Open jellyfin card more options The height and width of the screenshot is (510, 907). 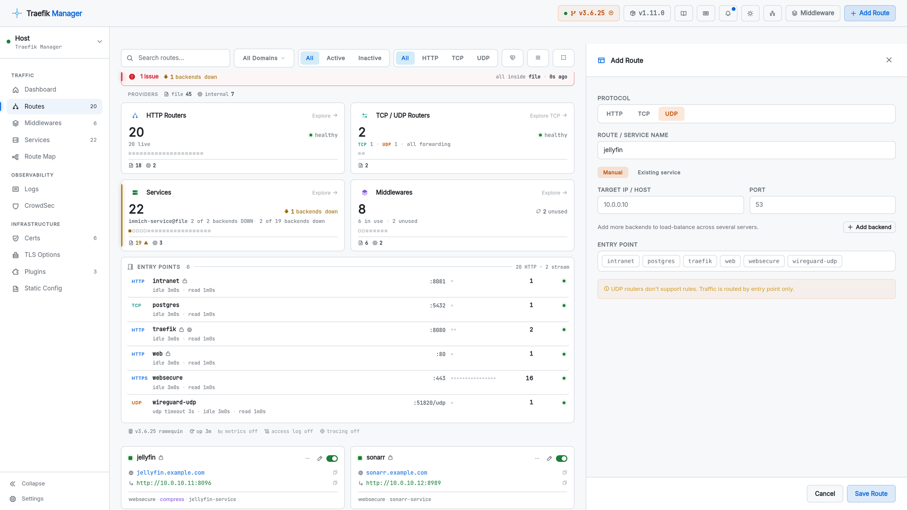click(x=308, y=459)
